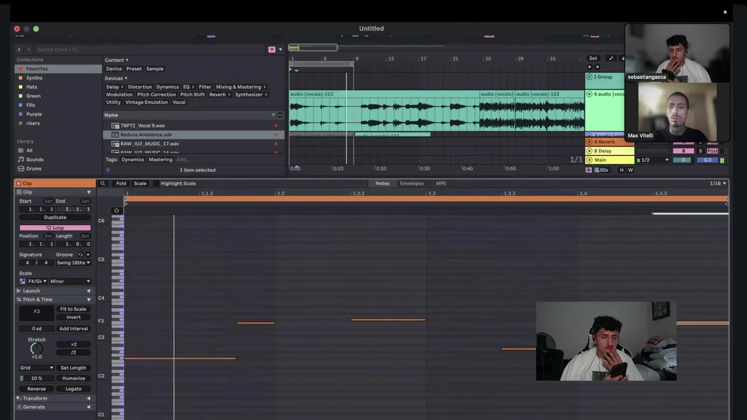
Task: Enable the Highlight Scale checkbox
Action: 156,183
